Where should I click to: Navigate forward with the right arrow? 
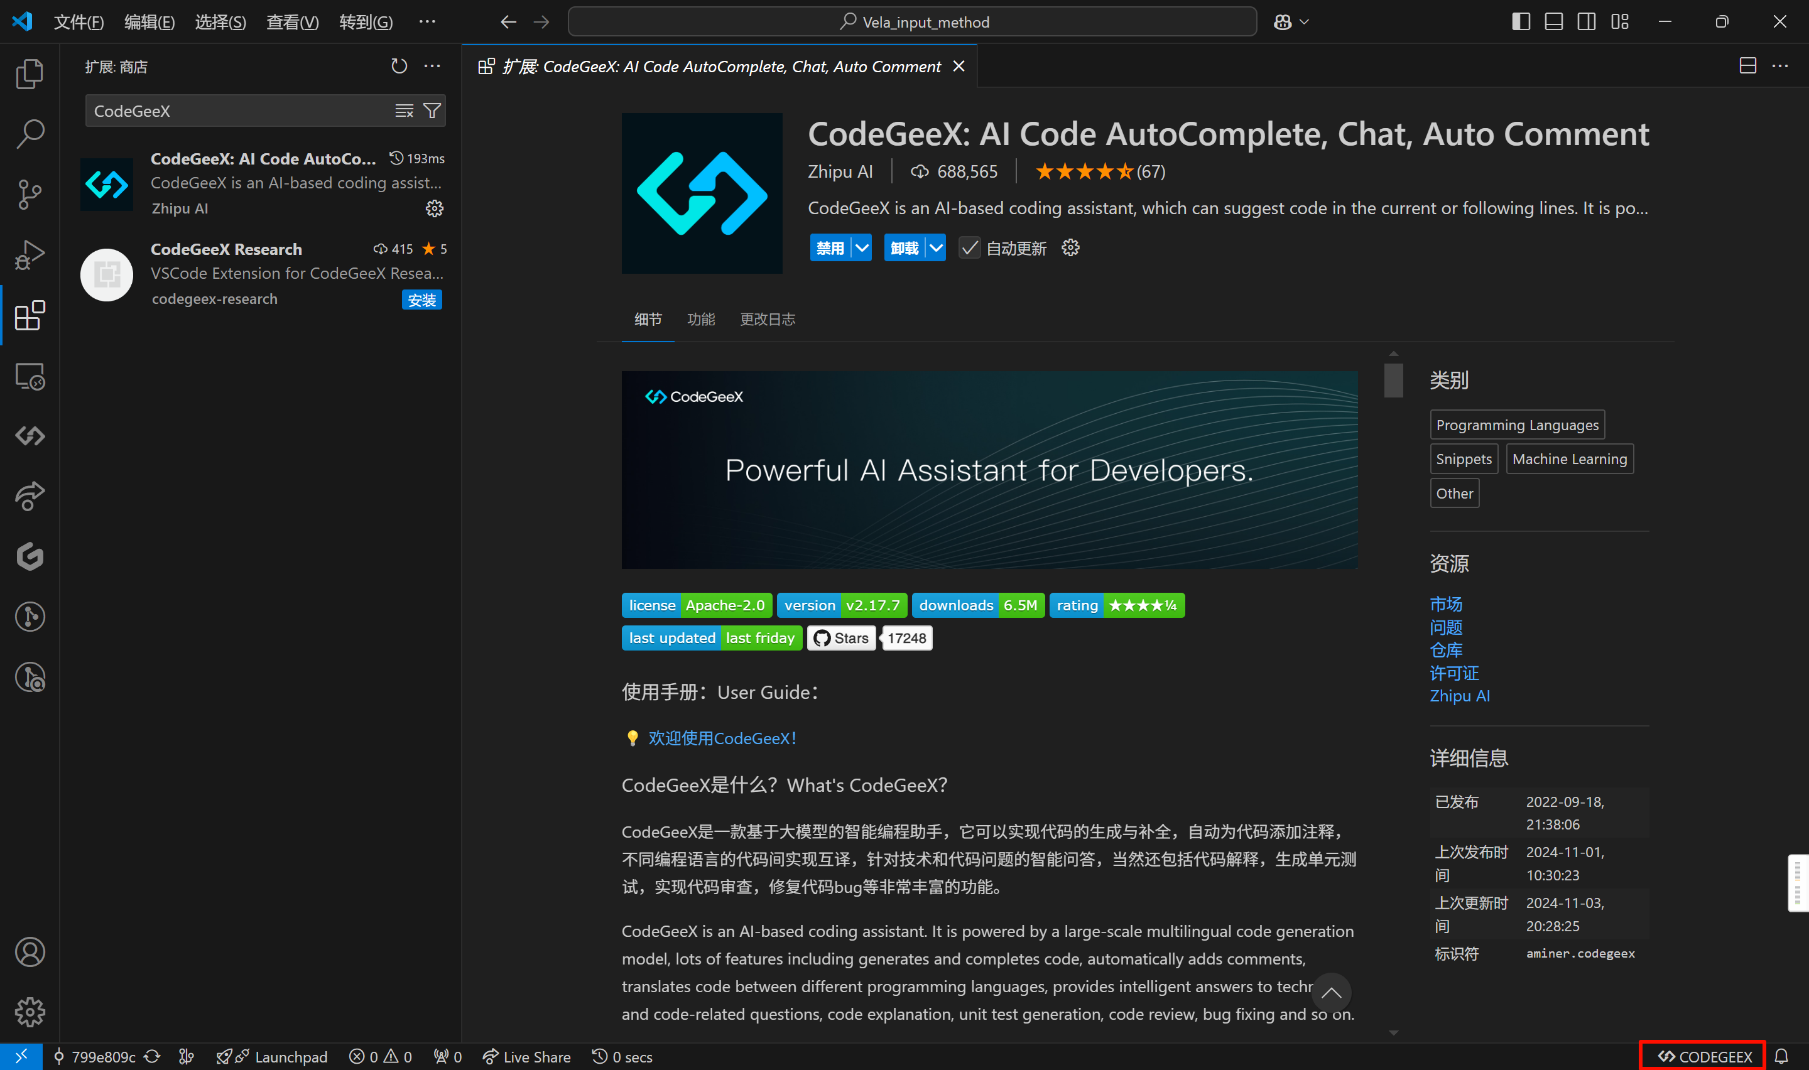pyautogui.click(x=541, y=23)
